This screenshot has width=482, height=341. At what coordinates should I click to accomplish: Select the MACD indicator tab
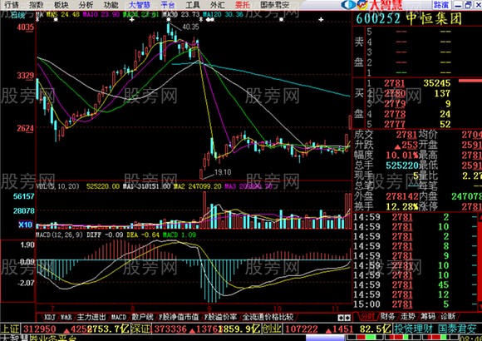[119, 317]
